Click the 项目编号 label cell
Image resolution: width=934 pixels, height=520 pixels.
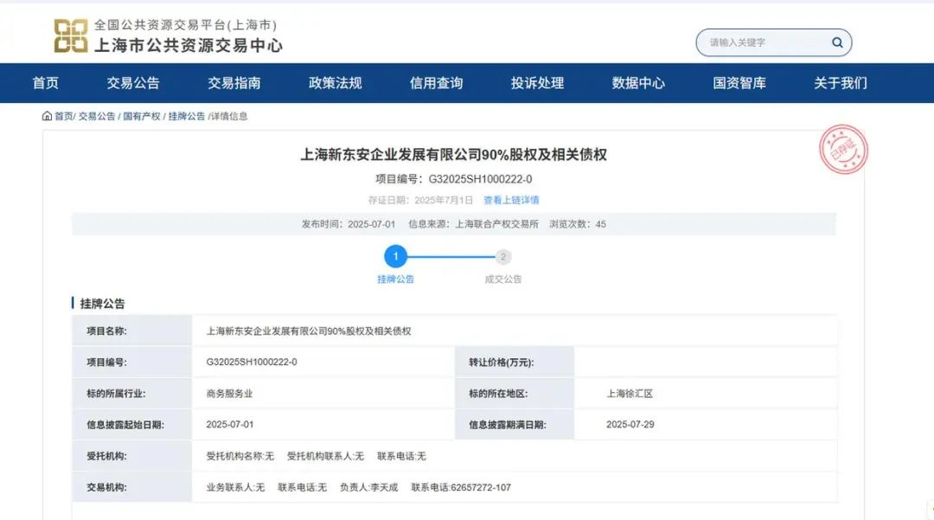(x=132, y=363)
